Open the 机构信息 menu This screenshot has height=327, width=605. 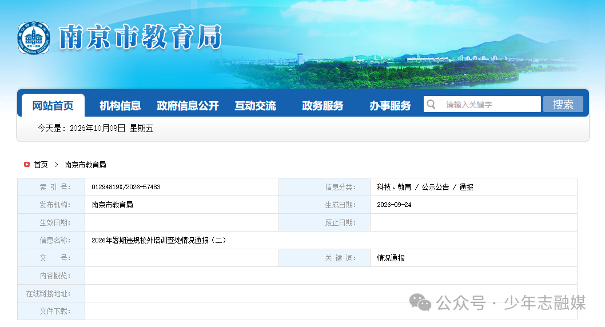tap(120, 106)
